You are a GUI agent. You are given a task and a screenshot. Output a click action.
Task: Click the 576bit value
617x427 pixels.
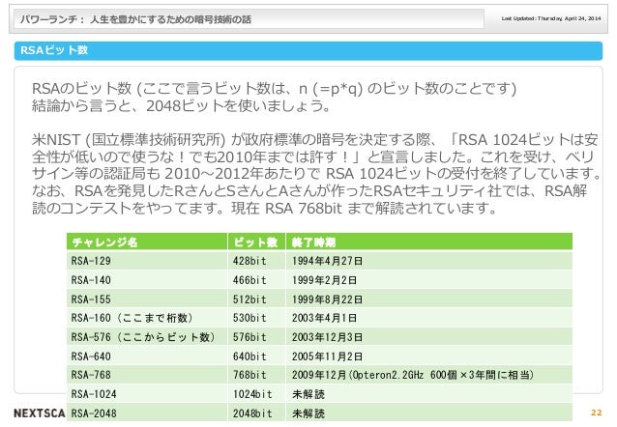(x=250, y=337)
